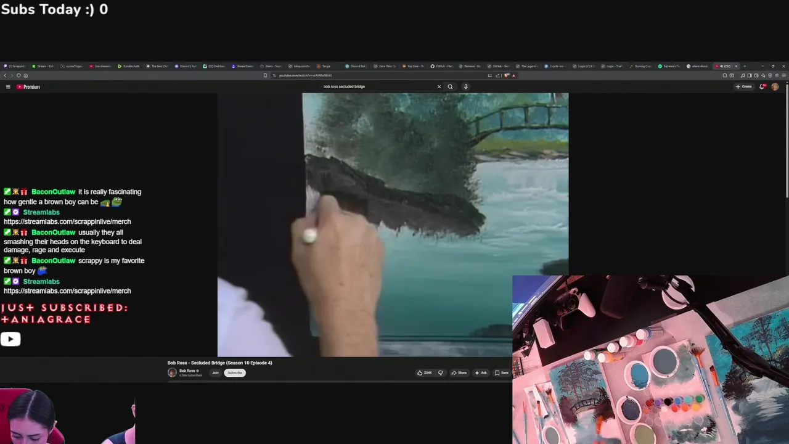Screen dimensions: 789x444
Task: Open the YouTube notifications bell
Action: click(x=762, y=86)
